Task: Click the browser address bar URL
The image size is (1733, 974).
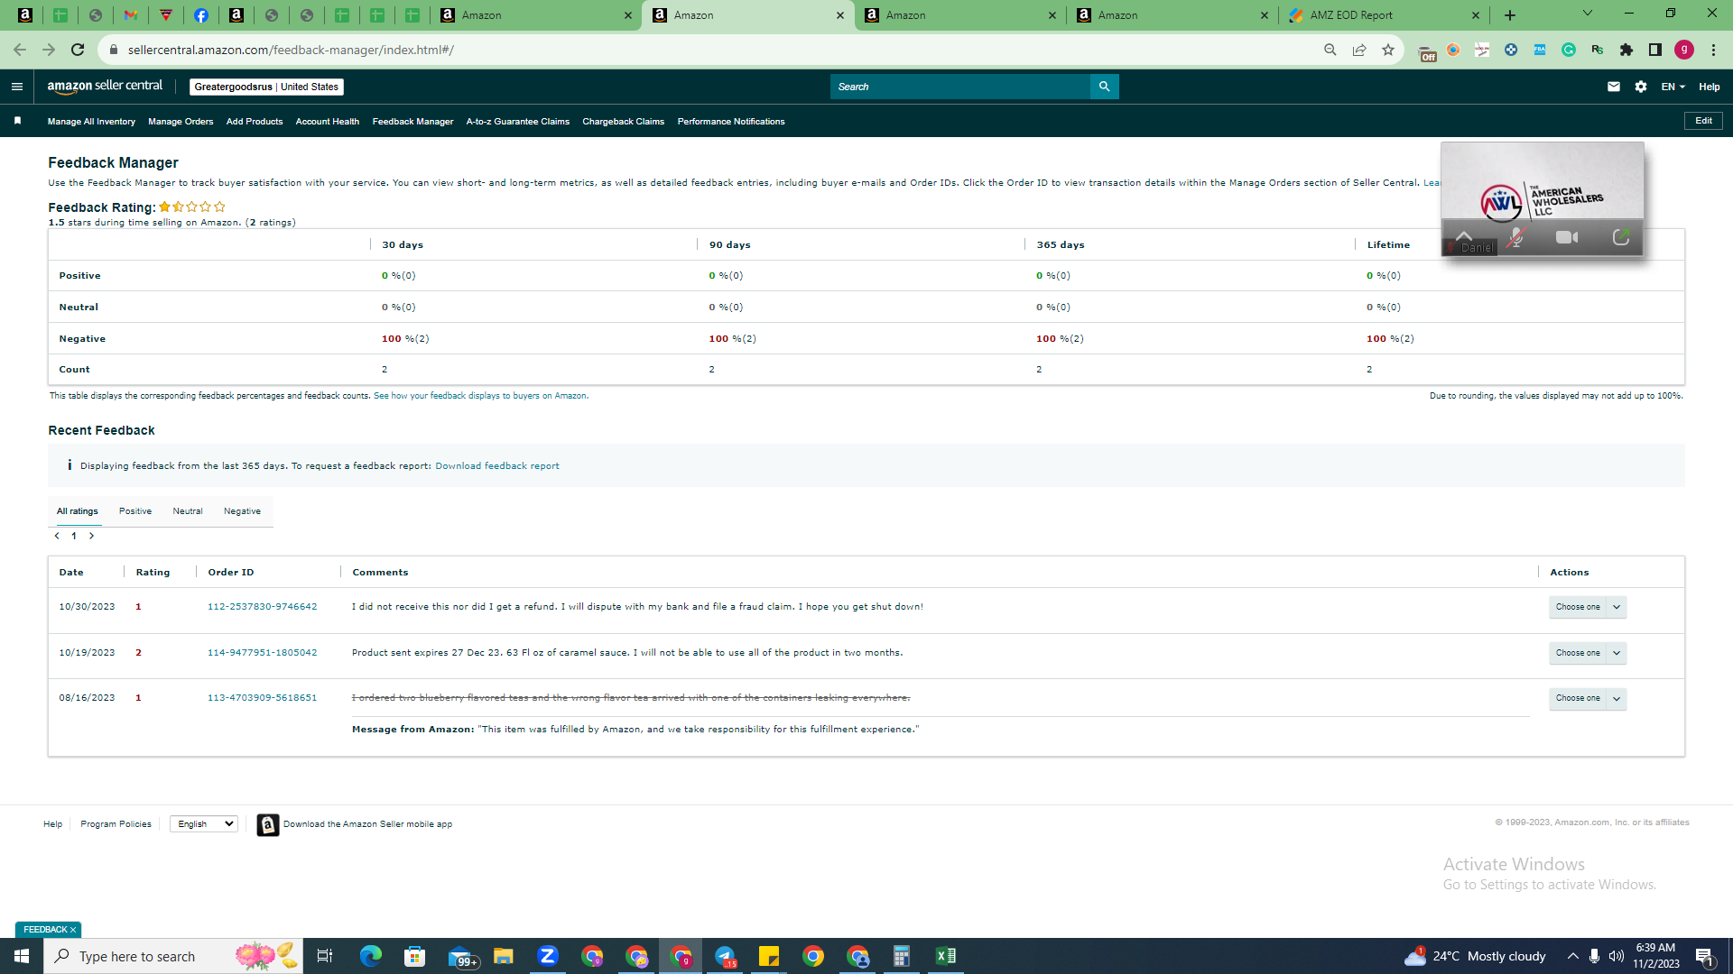Action: (x=292, y=50)
